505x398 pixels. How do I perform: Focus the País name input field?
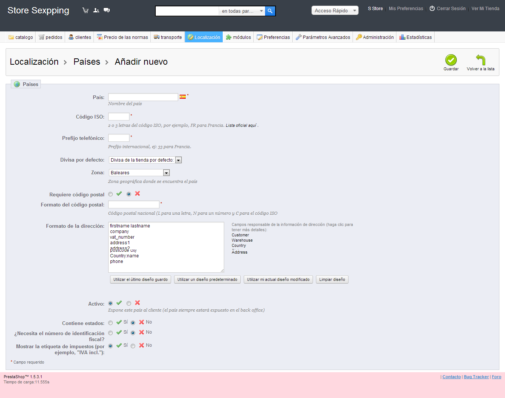coord(143,97)
